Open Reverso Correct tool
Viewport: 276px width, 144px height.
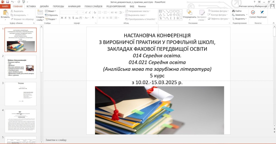[253, 14]
